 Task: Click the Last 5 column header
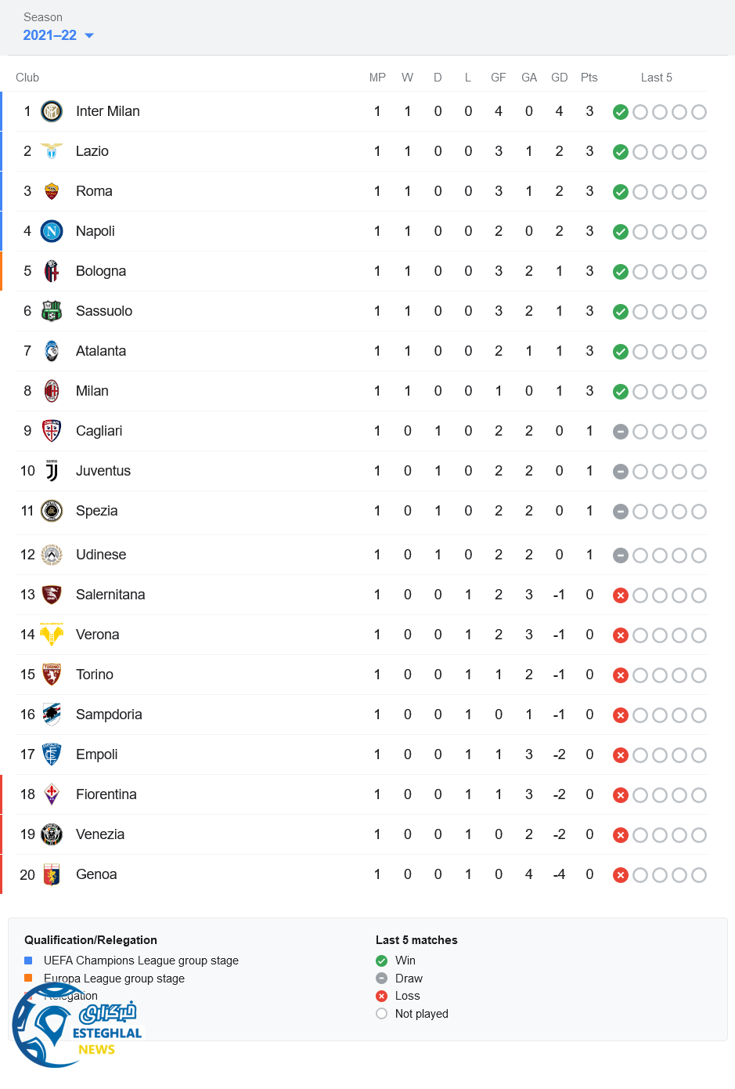click(656, 78)
